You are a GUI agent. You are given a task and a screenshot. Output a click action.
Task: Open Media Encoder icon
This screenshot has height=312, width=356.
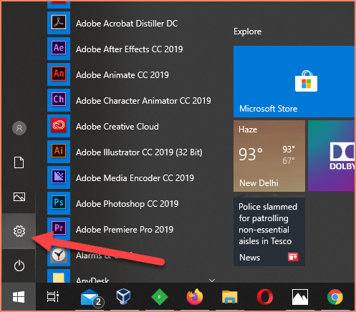click(x=59, y=177)
